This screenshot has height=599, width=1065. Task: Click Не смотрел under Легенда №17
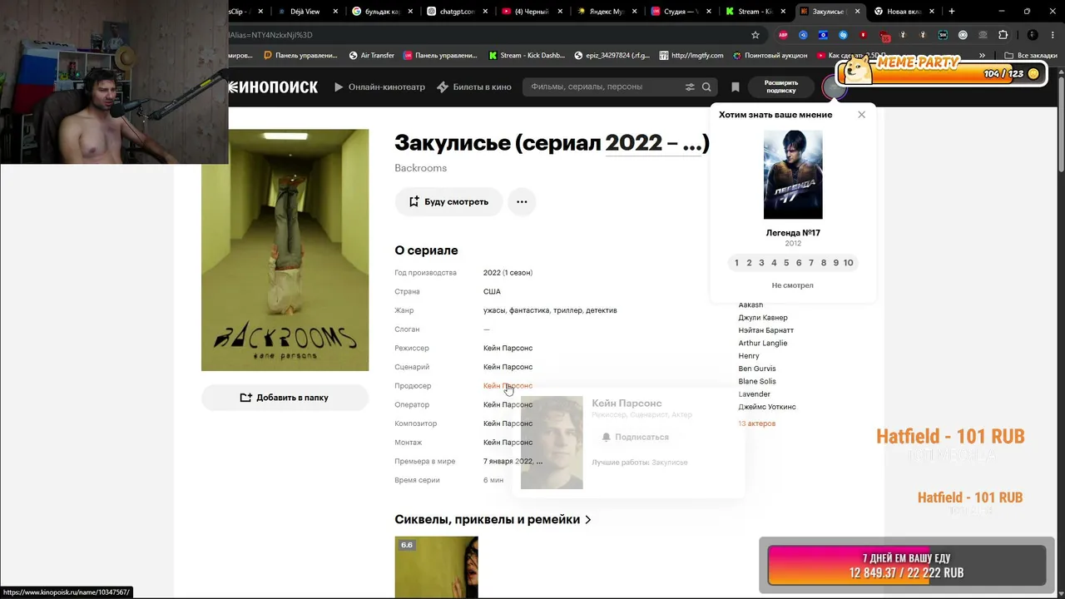coord(793,285)
